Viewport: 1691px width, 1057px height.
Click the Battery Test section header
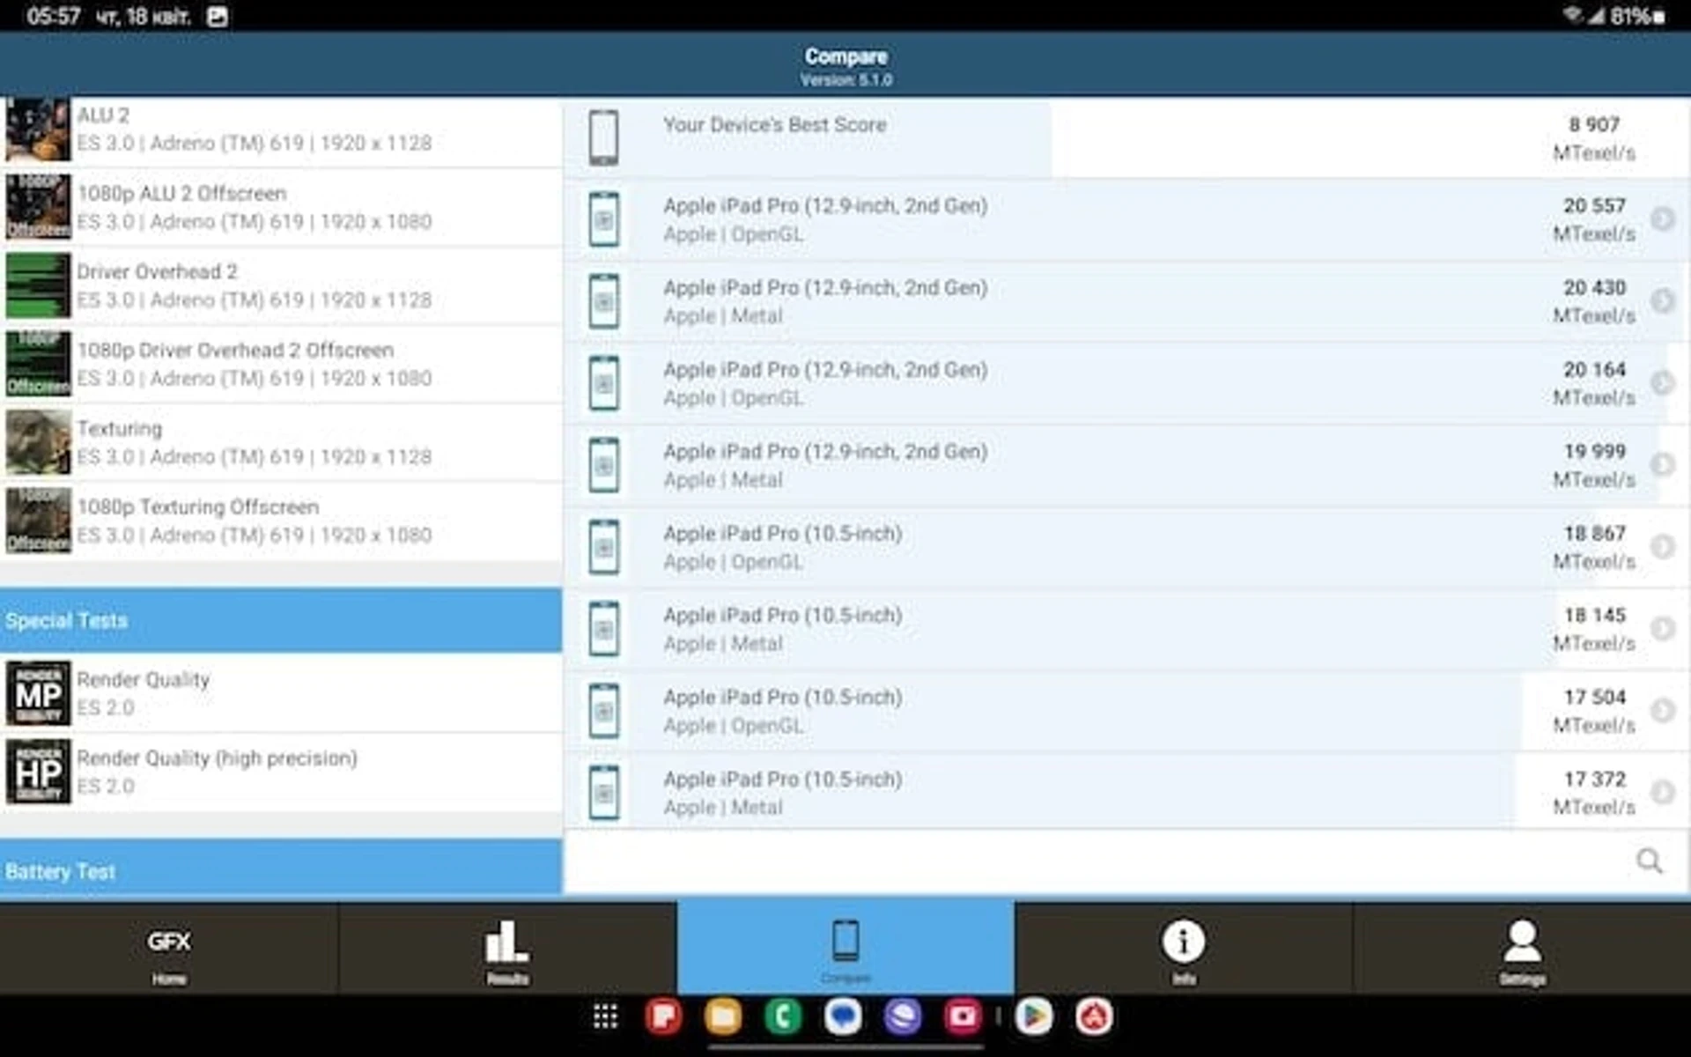coord(281,869)
